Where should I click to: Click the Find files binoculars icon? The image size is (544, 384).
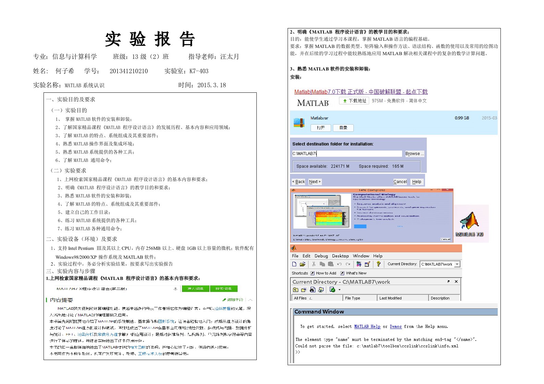pyautogui.click(x=312, y=290)
